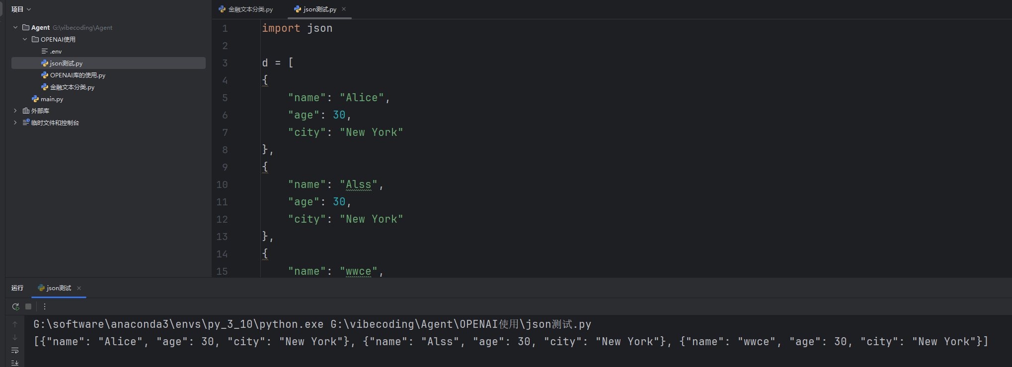Switch to 金融文本分类.py editor tab

[245, 9]
